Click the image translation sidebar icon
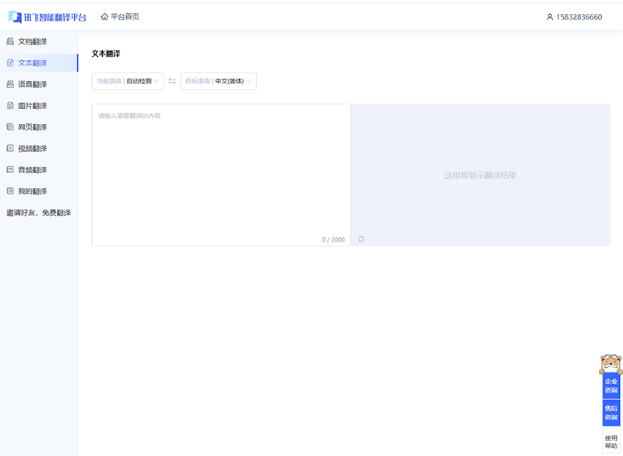Screen dimensions: 623x456 coord(10,105)
